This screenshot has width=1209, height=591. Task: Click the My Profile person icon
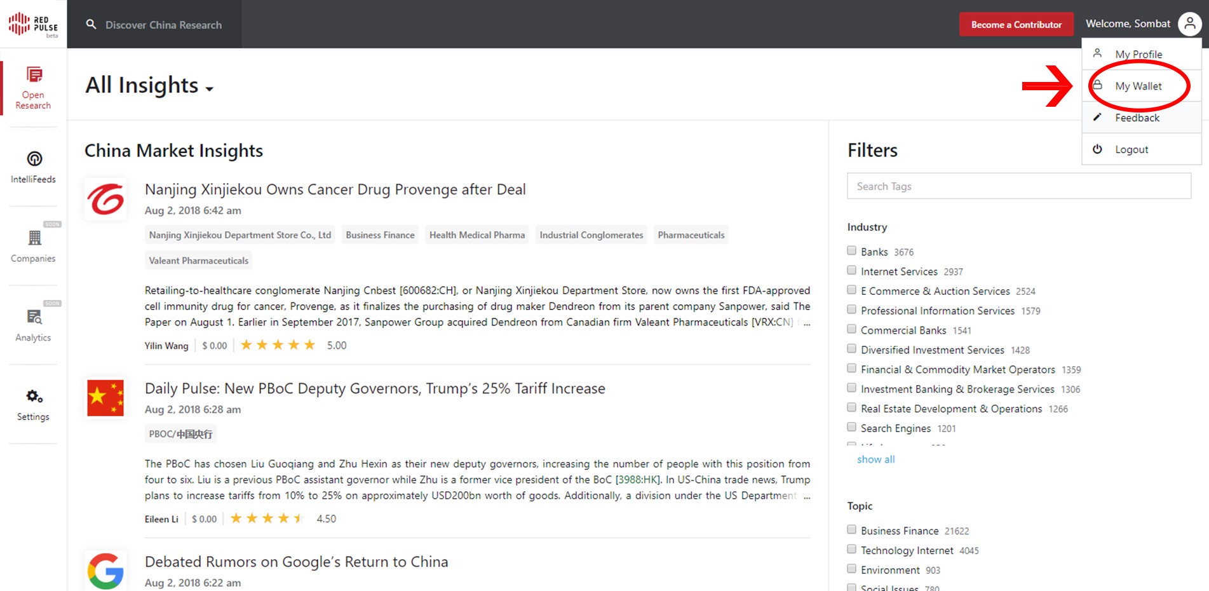(x=1097, y=53)
